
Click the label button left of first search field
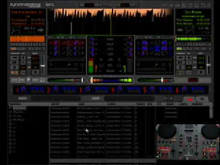pos(22,99)
